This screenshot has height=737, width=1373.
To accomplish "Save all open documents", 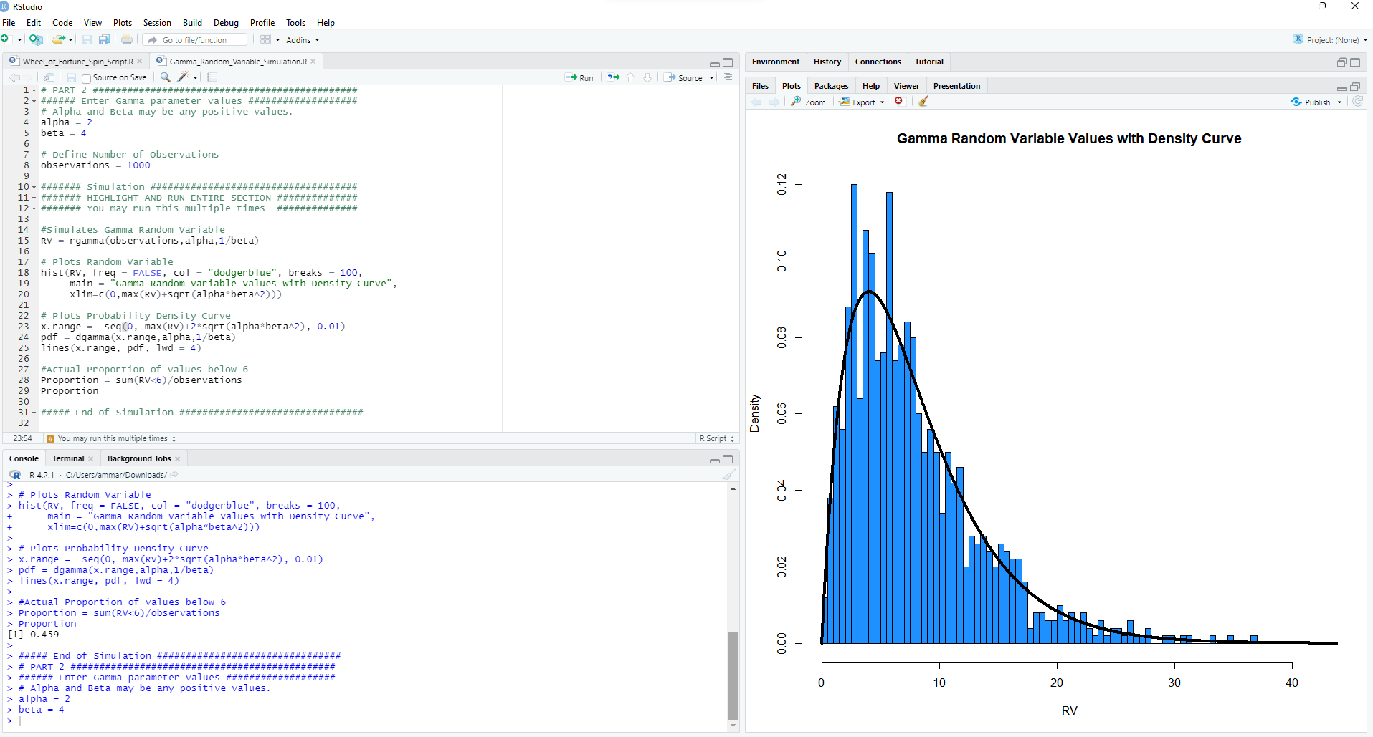I will tap(105, 39).
